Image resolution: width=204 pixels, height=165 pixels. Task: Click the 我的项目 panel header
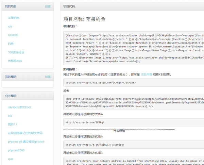pyautogui.click(x=28, y=6)
